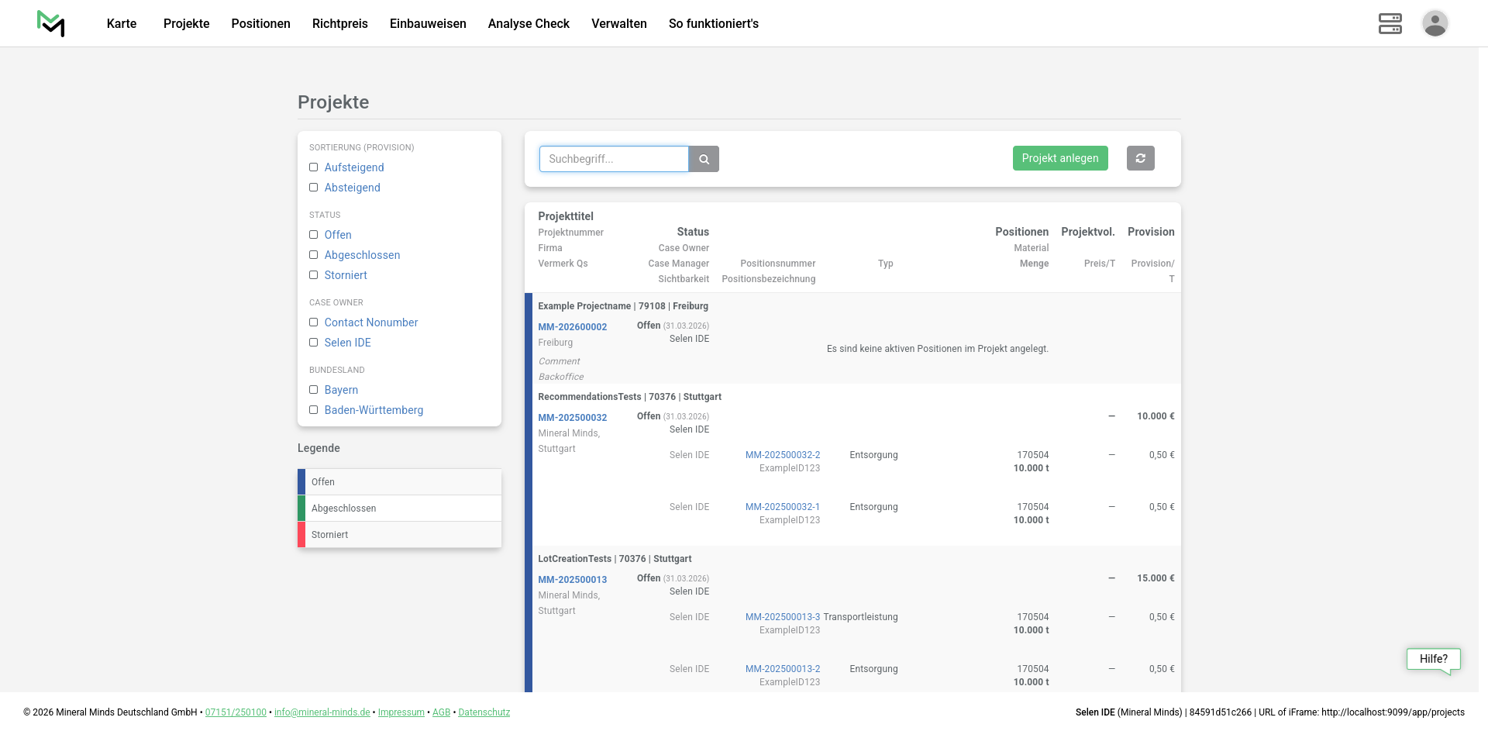The image size is (1488, 731).
Task: Open the Hilfe? chat bubble
Action: coord(1433,659)
